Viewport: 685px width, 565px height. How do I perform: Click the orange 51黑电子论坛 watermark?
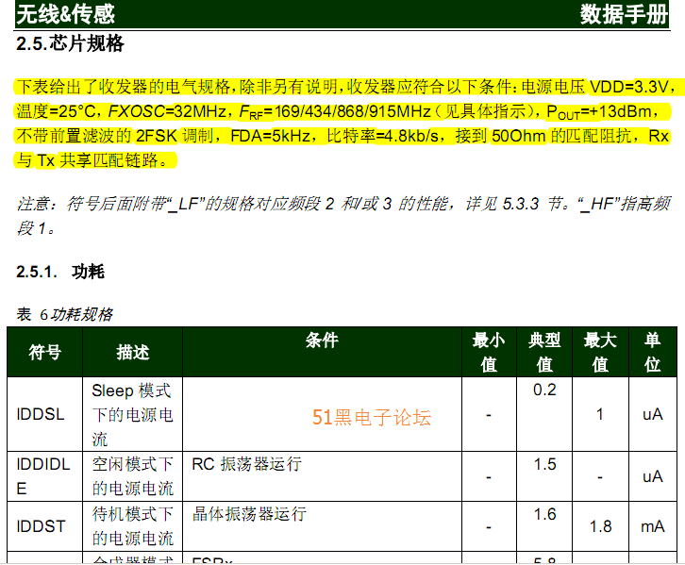(372, 417)
